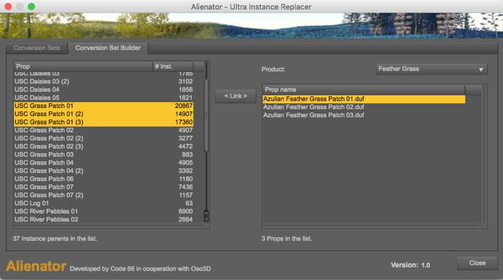Select USC Log 01 row

(103, 203)
